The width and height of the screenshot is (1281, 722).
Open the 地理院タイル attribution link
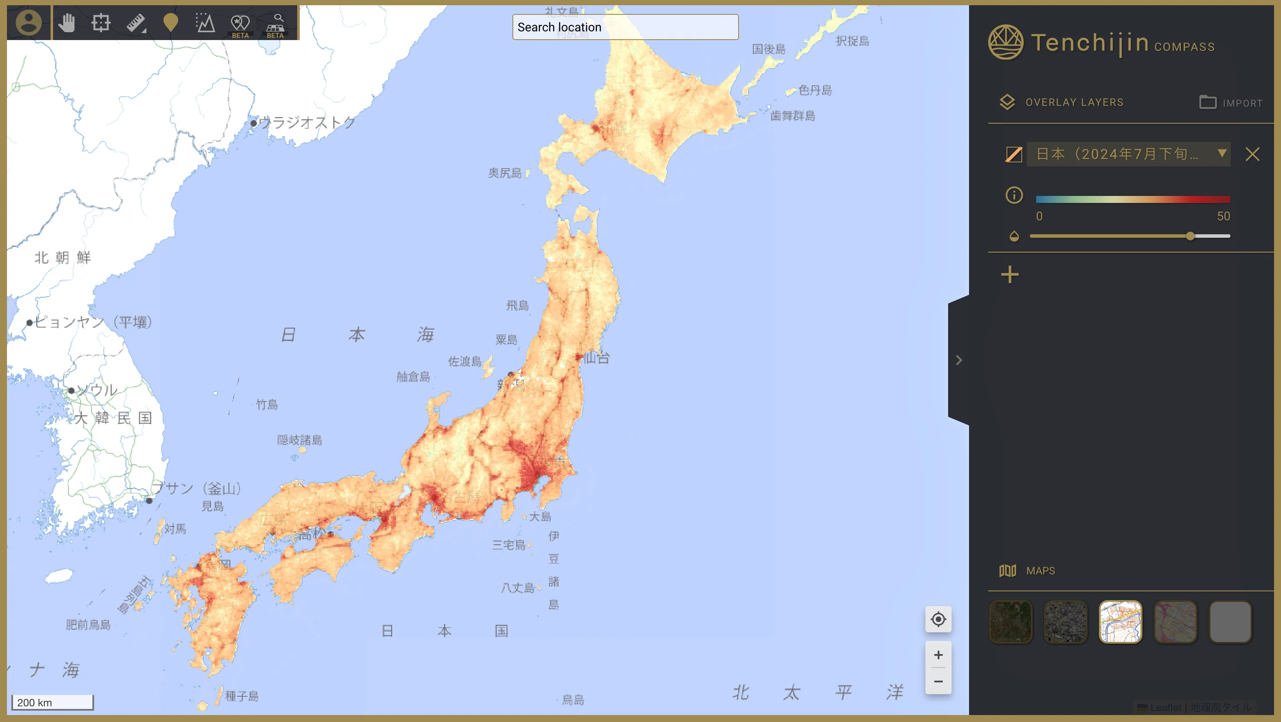(x=1220, y=707)
